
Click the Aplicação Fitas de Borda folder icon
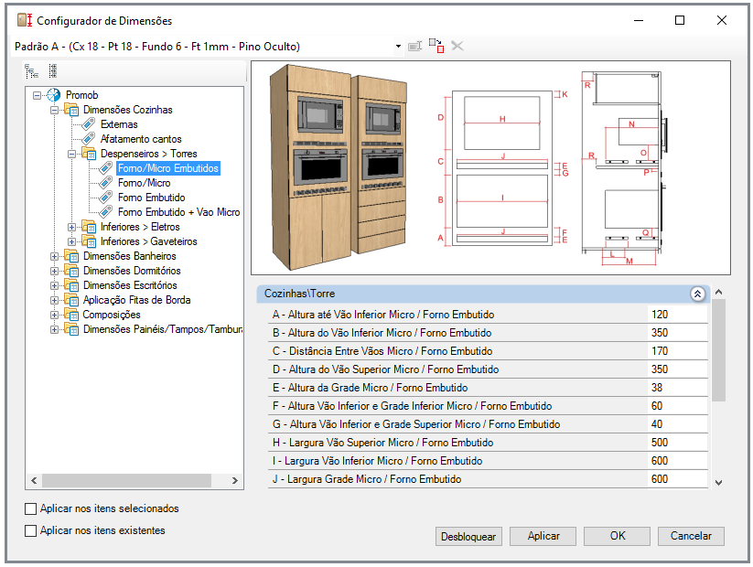pos(71,300)
